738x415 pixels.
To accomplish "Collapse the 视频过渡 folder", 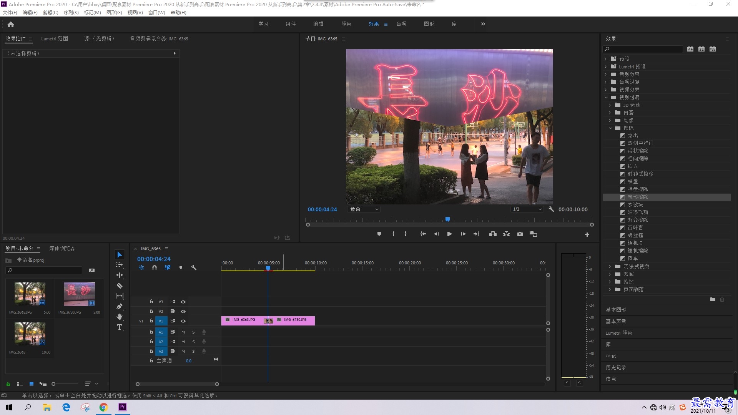I will 606,98.
